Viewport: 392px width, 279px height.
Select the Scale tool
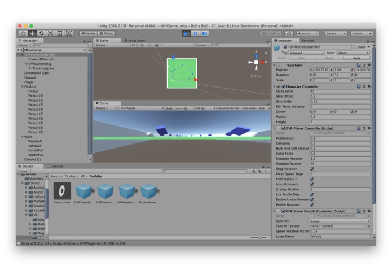(51, 33)
